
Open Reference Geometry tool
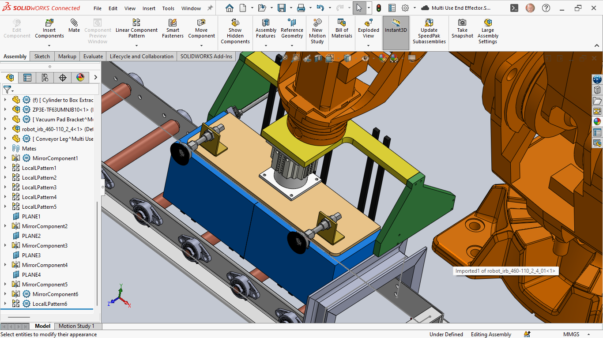[x=292, y=29]
